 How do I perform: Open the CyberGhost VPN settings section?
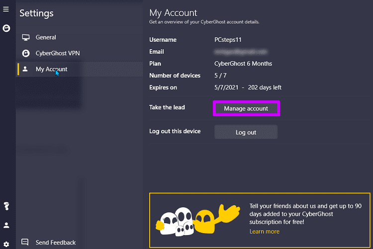[x=80, y=53]
